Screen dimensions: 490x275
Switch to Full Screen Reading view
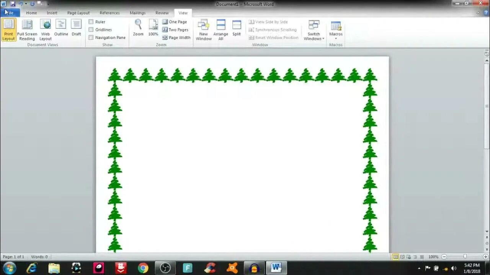[27, 30]
